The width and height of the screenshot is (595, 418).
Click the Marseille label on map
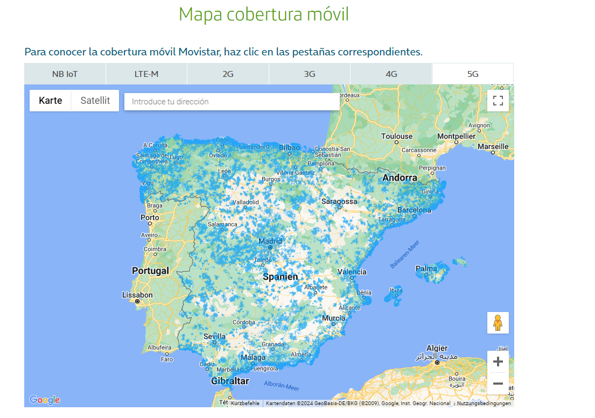(493, 146)
